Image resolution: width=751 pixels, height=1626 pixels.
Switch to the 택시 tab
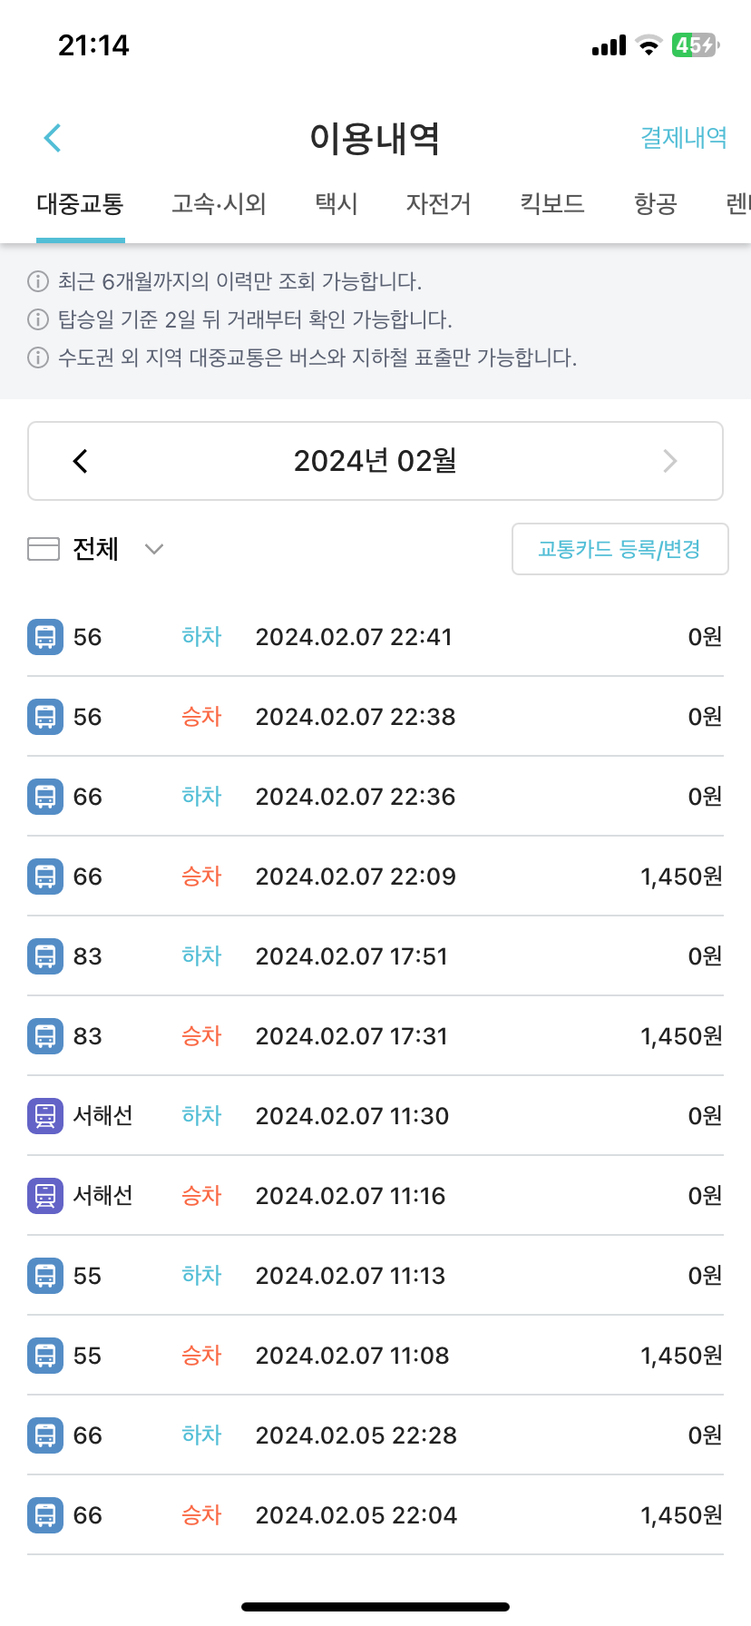[336, 203]
